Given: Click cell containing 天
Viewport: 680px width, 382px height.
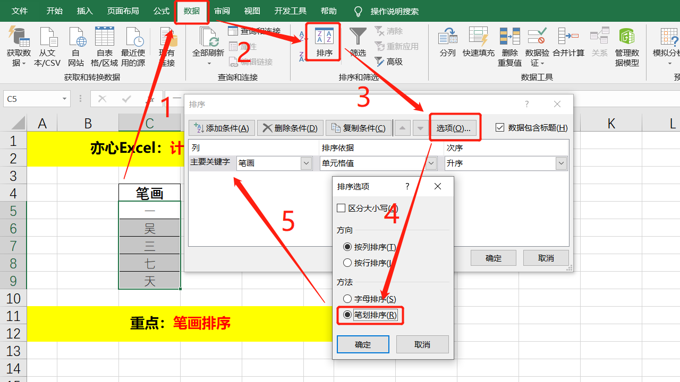Looking at the screenshot, I should tap(150, 281).
